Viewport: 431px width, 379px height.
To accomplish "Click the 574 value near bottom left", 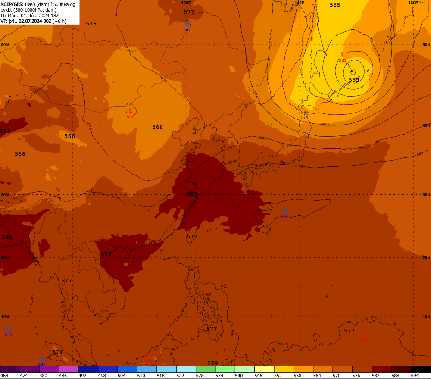I will (x=57, y=352).
